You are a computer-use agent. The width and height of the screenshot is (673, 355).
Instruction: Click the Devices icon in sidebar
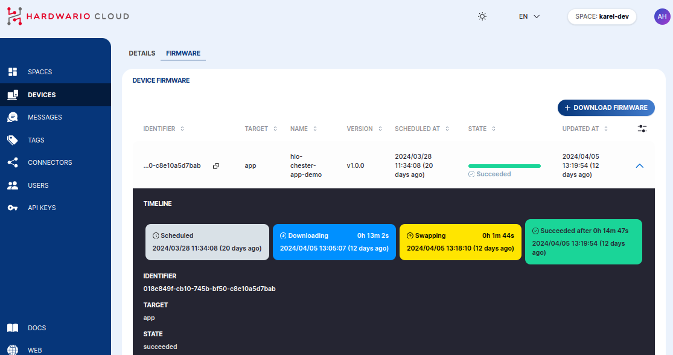click(x=13, y=95)
